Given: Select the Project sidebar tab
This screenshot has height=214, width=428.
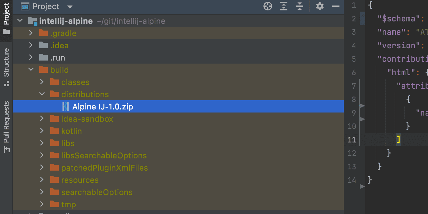Looking at the screenshot, I should click(x=6, y=19).
